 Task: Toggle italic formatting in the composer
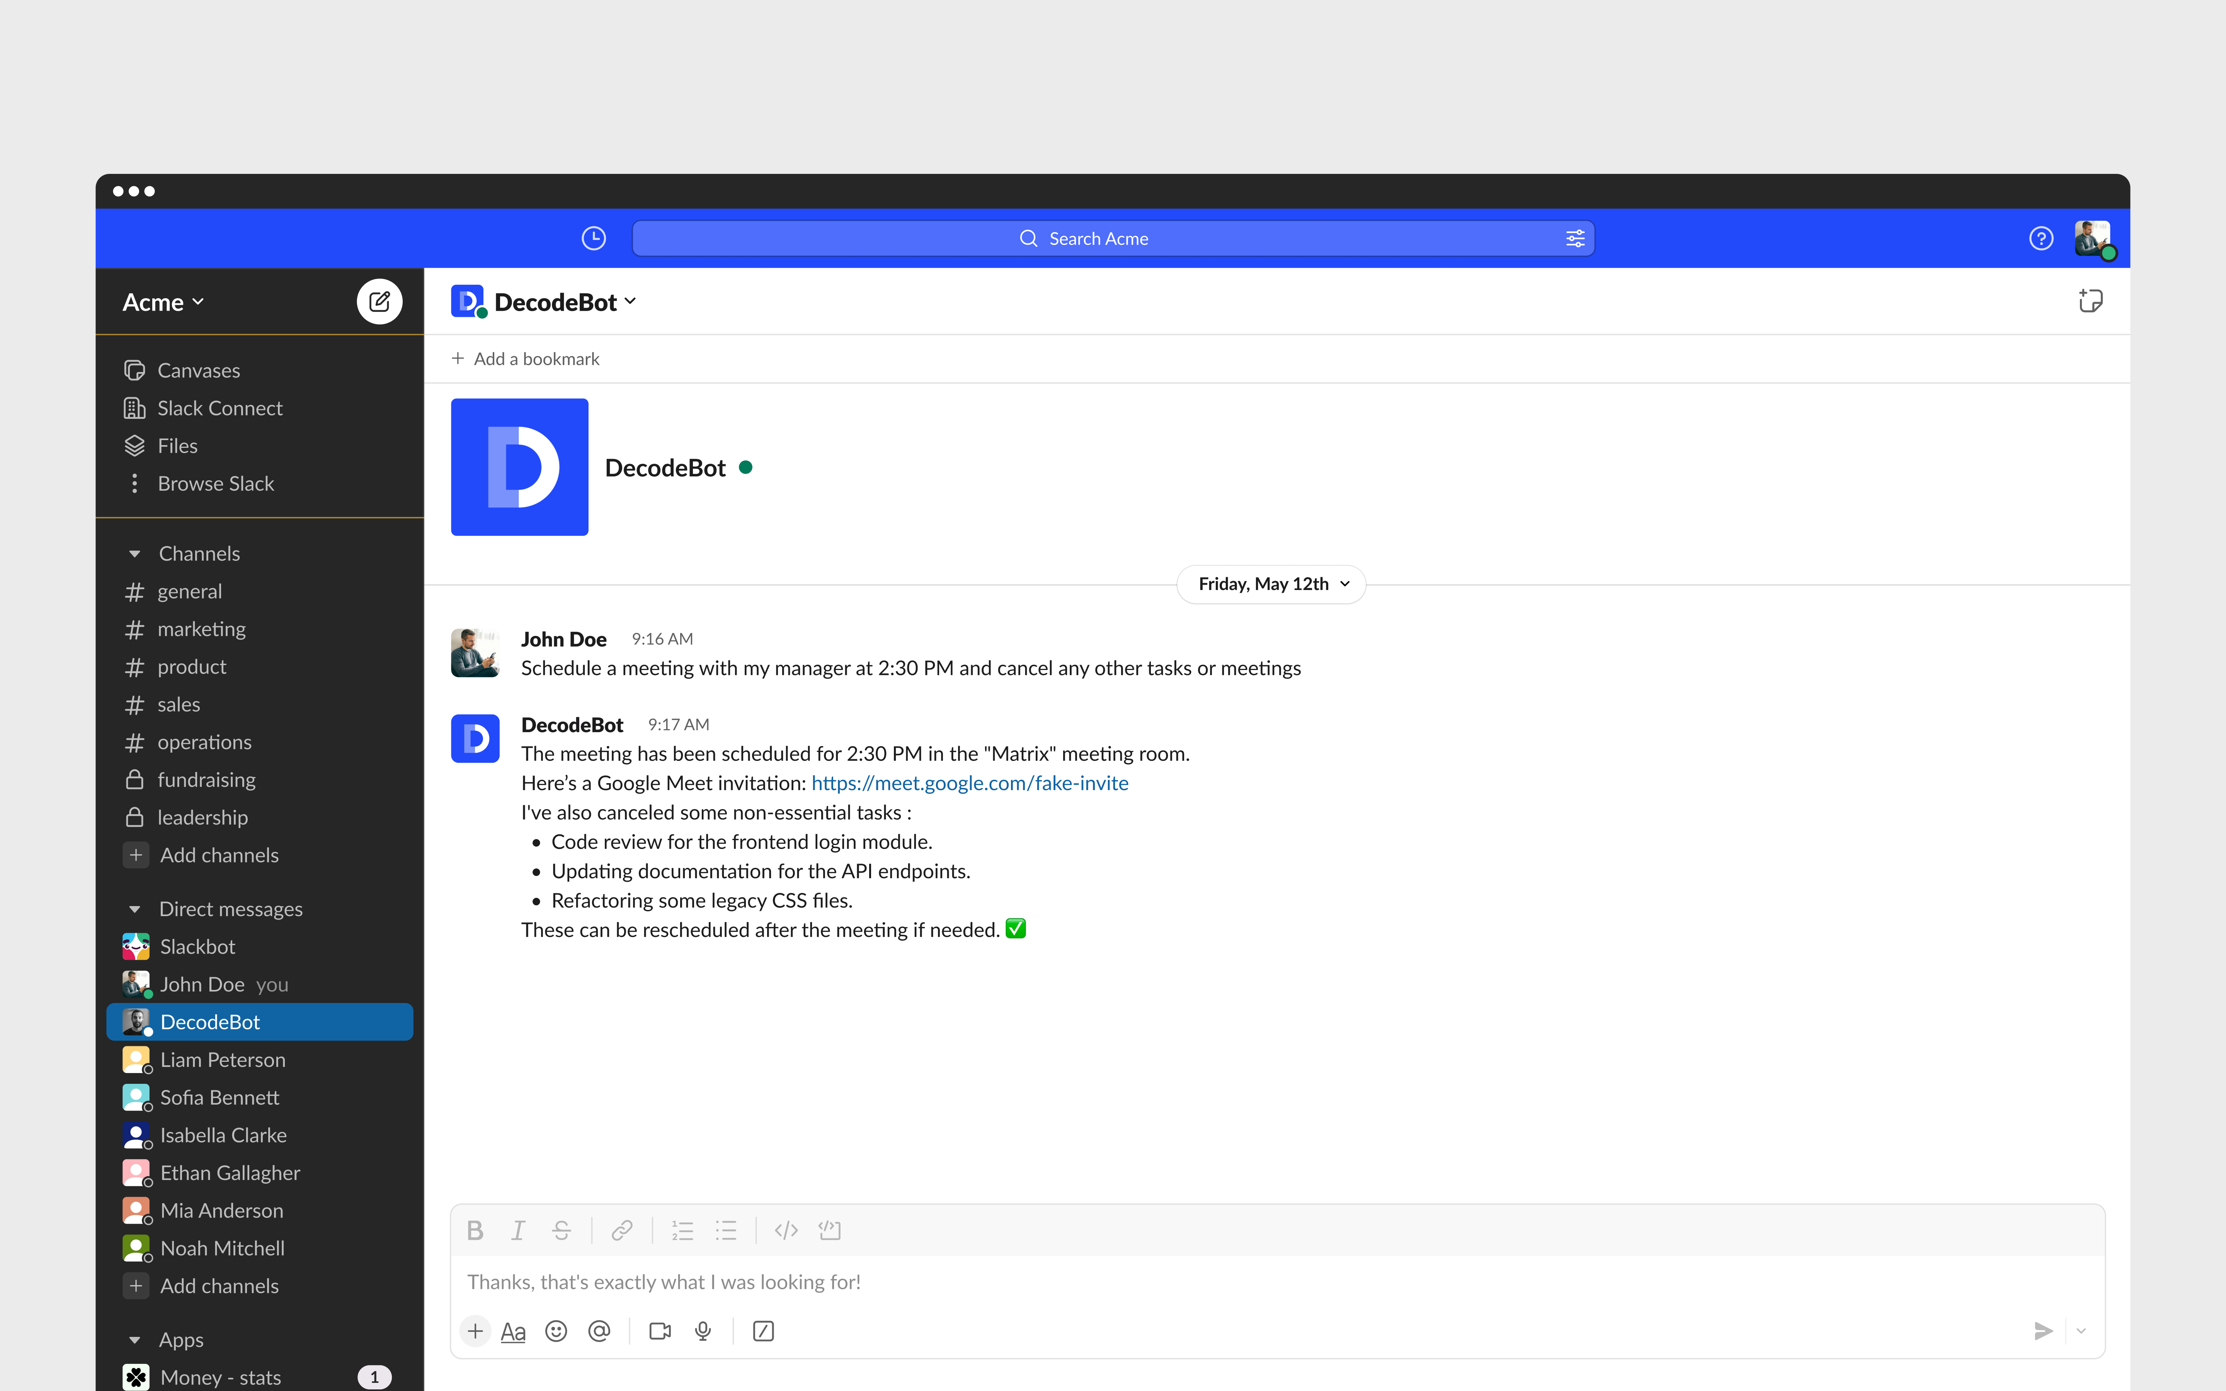pos(518,1230)
